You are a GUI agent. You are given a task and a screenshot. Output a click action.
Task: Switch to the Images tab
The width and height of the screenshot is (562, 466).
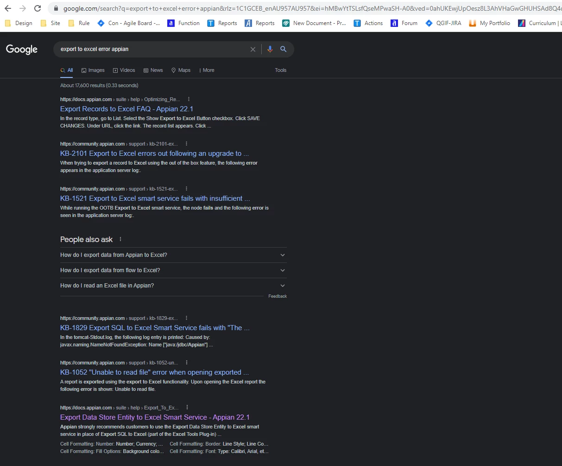93,70
